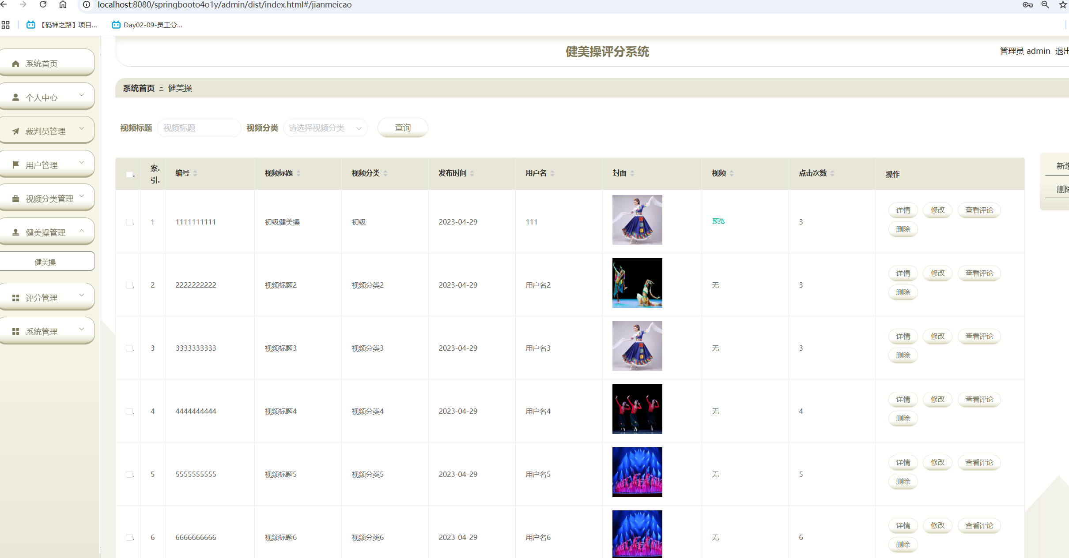
Task: Open the 【码神之路】项目 bookmark
Action: tap(62, 25)
